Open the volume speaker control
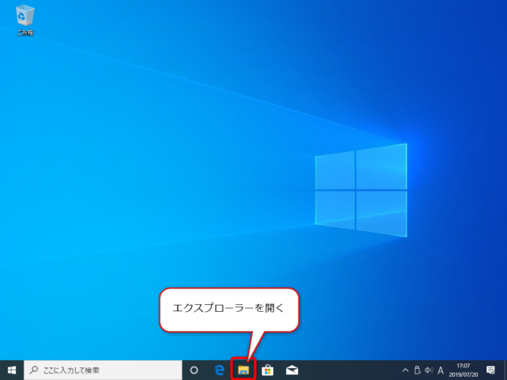The width and height of the screenshot is (507, 380). (x=429, y=370)
